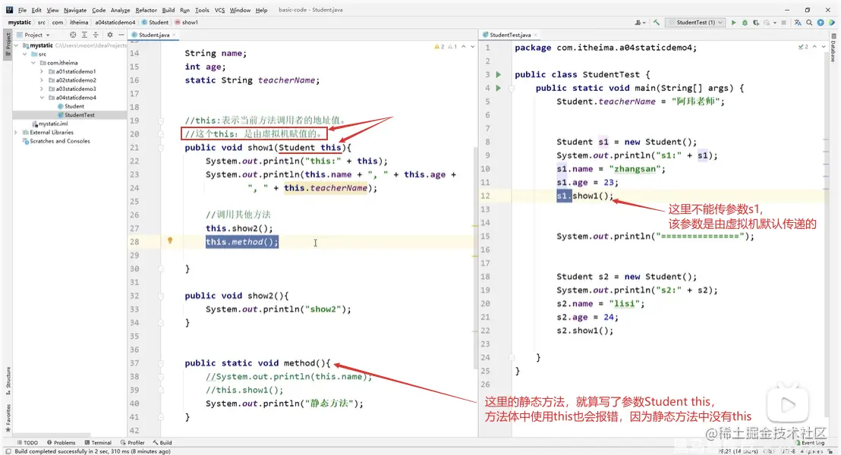Image resolution: width=841 pixels, height=455 pixels.
Task: Go to next highlighted problem in StudentTest.java editor
Action: [x=824, y=47]
